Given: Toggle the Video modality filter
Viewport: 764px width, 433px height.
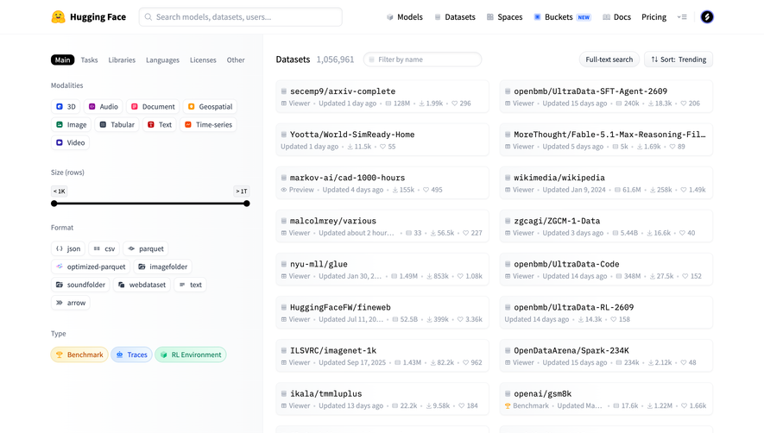Looking at the screenshot, I should click(x=70, y=142).
